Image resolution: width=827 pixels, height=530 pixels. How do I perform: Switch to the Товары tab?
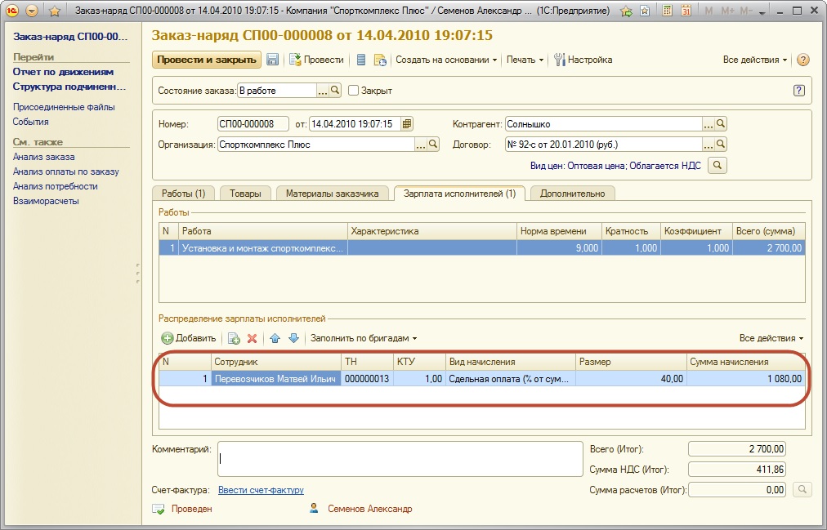[245, 194]
